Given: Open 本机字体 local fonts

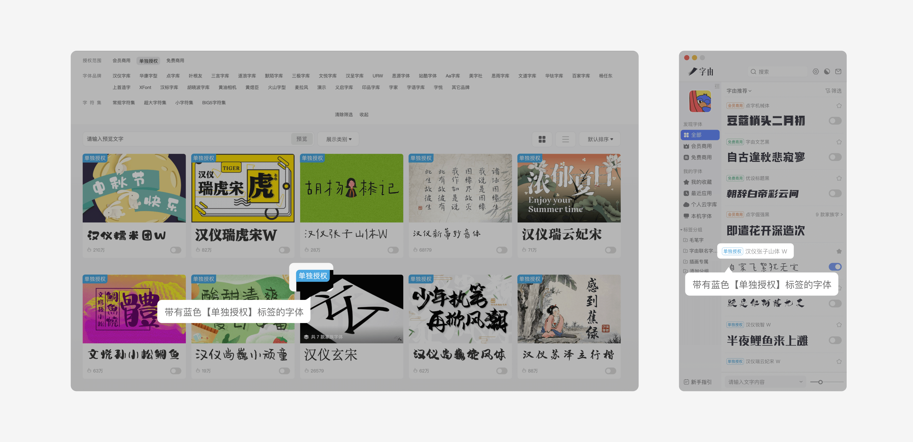Looking at the screenshot, I should [x=697, y=216].
